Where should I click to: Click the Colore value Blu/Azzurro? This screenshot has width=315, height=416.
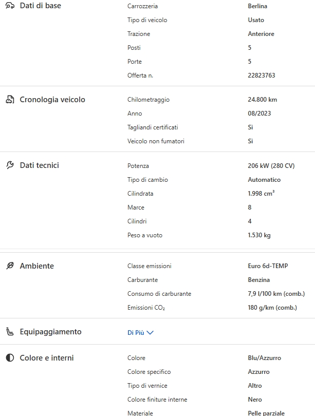264,358
